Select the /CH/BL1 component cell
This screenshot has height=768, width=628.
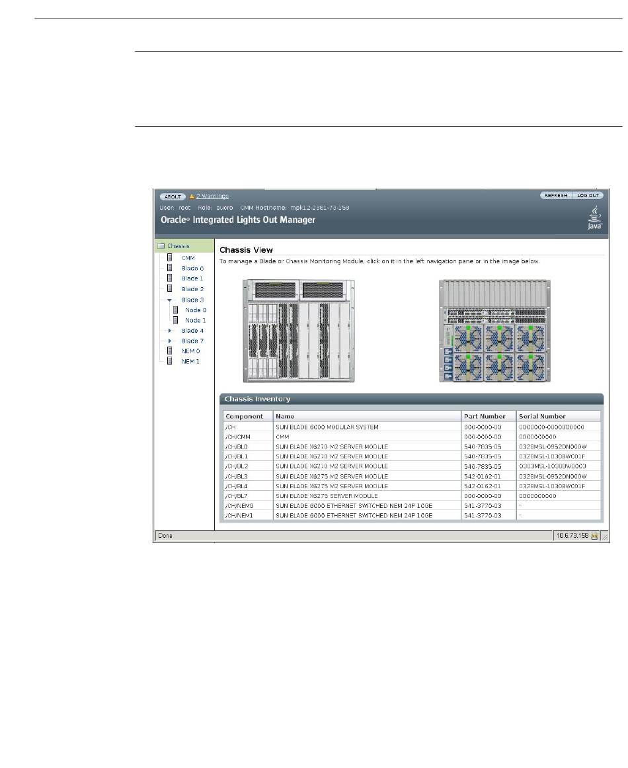pyautogui.click(x=248, y=456)
